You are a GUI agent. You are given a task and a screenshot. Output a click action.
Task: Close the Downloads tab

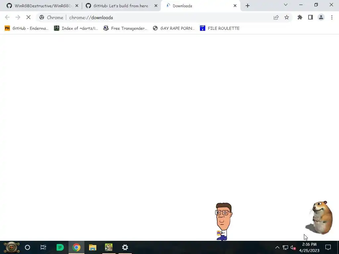235,6
